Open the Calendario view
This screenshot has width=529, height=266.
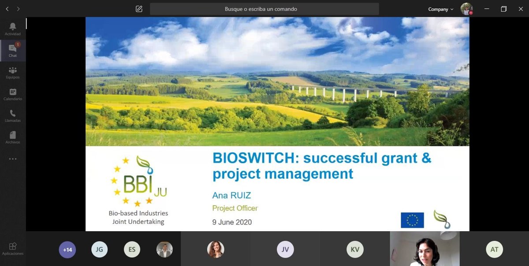click(13, 94)
